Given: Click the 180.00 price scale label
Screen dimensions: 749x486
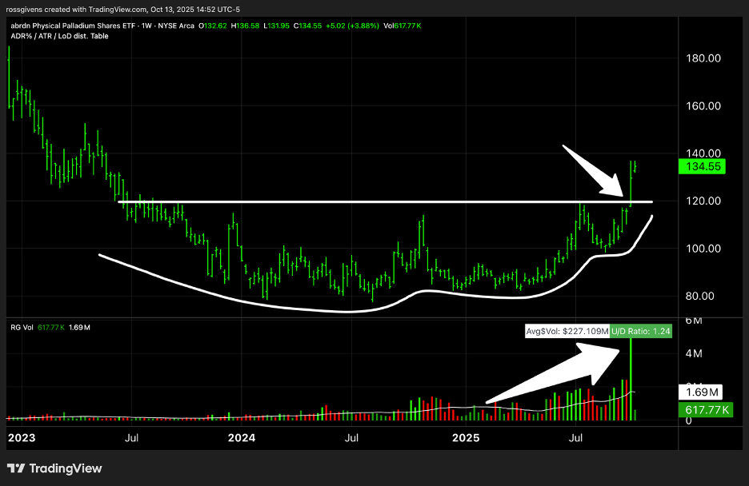Looking at the screenshot, I should click(x=704, y=58).
